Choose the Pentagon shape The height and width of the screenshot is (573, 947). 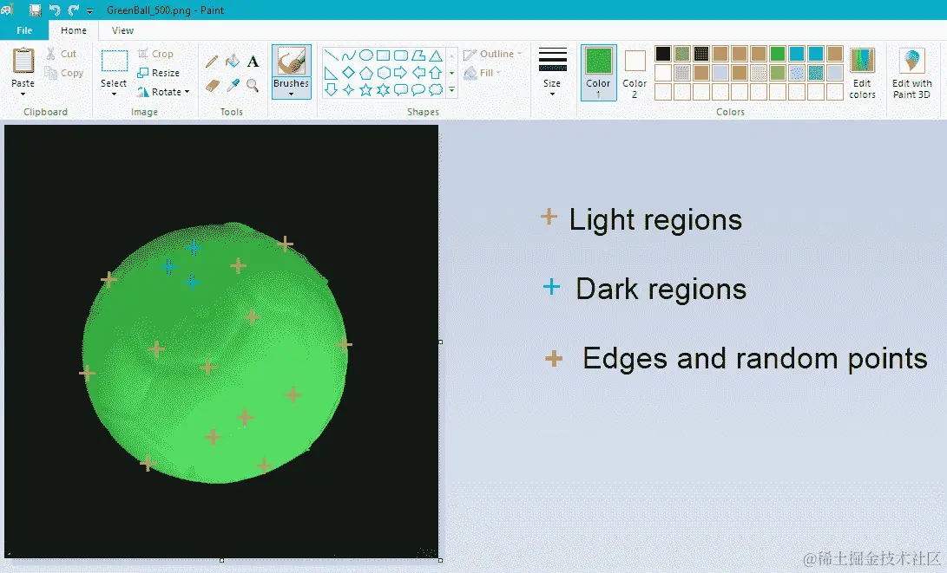coord(366,73)
